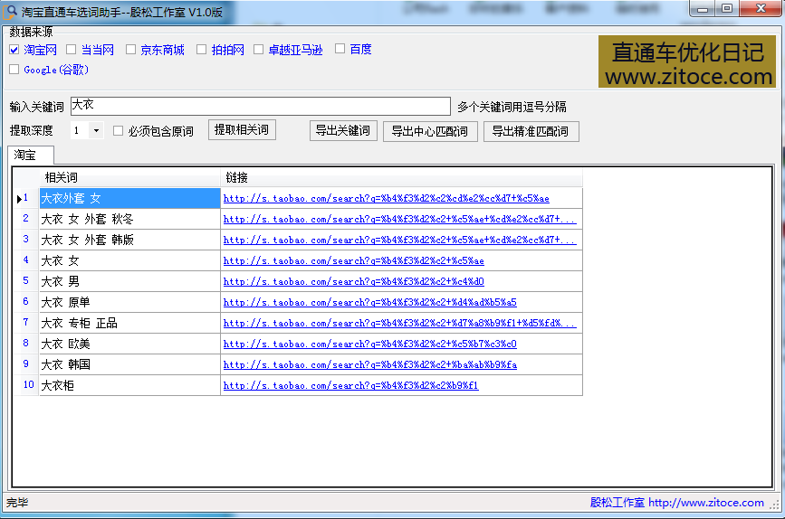Image resolution: width=785 pixels, height=519 pixels.
Task: Click 导出精准匹配词 button
Action: pos(531,131)
